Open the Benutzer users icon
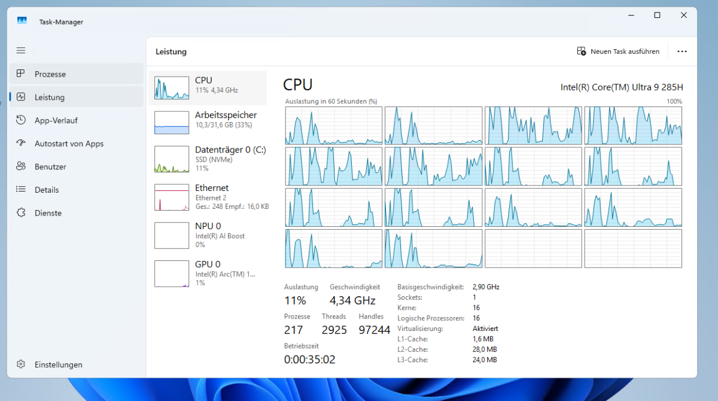The width and height of the screenshot is (718, 401). pos(21,166)
